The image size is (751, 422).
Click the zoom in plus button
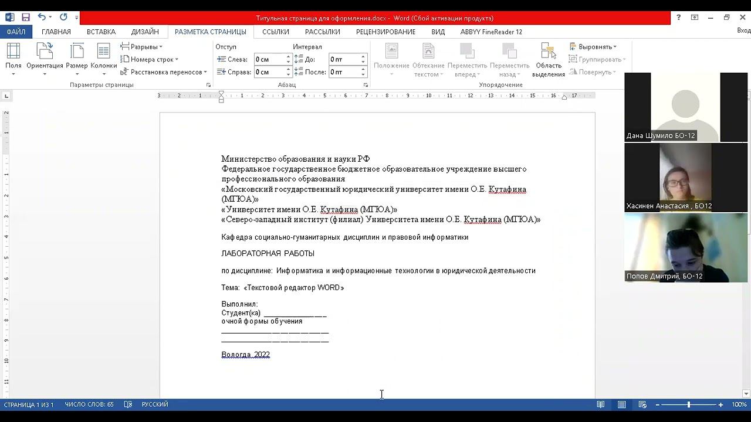coord(720,404)
